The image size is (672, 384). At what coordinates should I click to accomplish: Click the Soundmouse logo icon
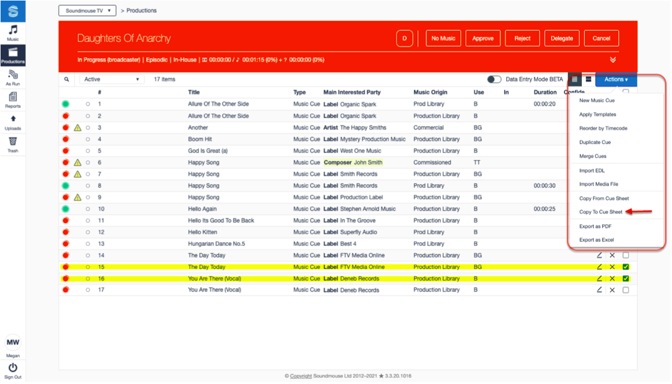click(x=13, y=11)
